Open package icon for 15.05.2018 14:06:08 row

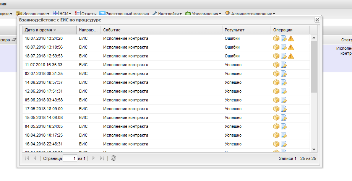[x=276, y=117]
